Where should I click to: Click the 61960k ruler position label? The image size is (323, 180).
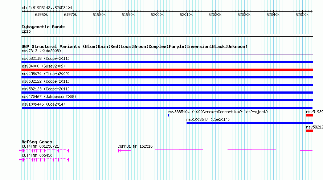pyautogui.click(x=41, y=15)
